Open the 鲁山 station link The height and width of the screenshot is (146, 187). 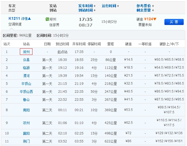[x=26, y=100]
